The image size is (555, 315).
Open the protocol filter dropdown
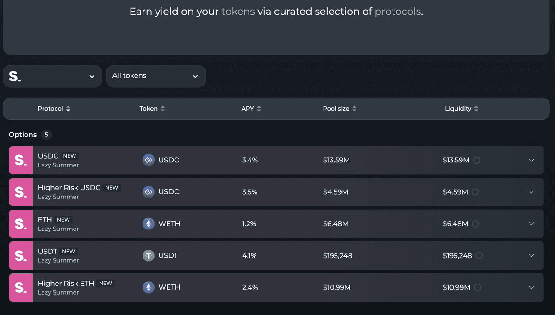[x=52, y=76]
